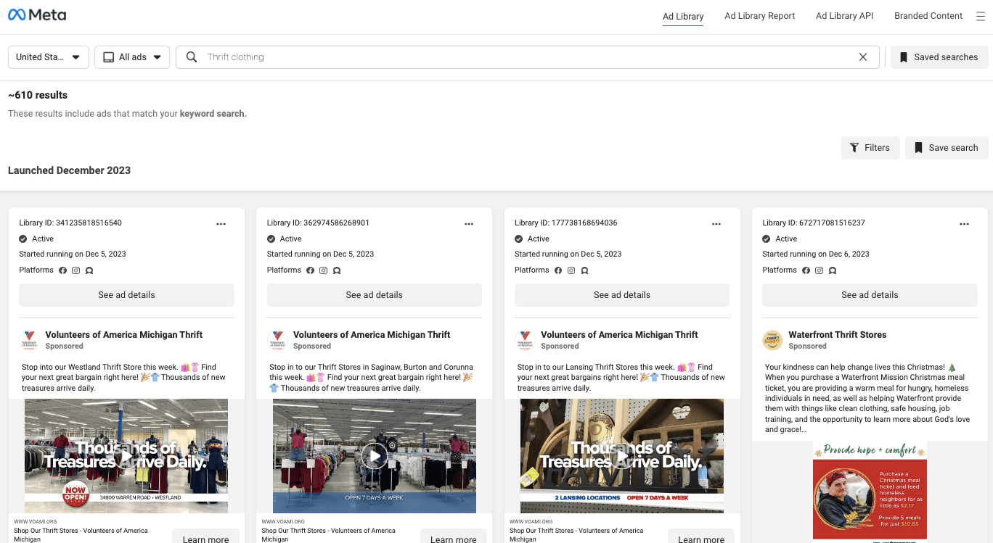Image resolution: width=993 pixels, height=543 pixels.
Task: See ad details for Library ID 672717081516237
Action: pyautogui.click(x=870, y=295)
